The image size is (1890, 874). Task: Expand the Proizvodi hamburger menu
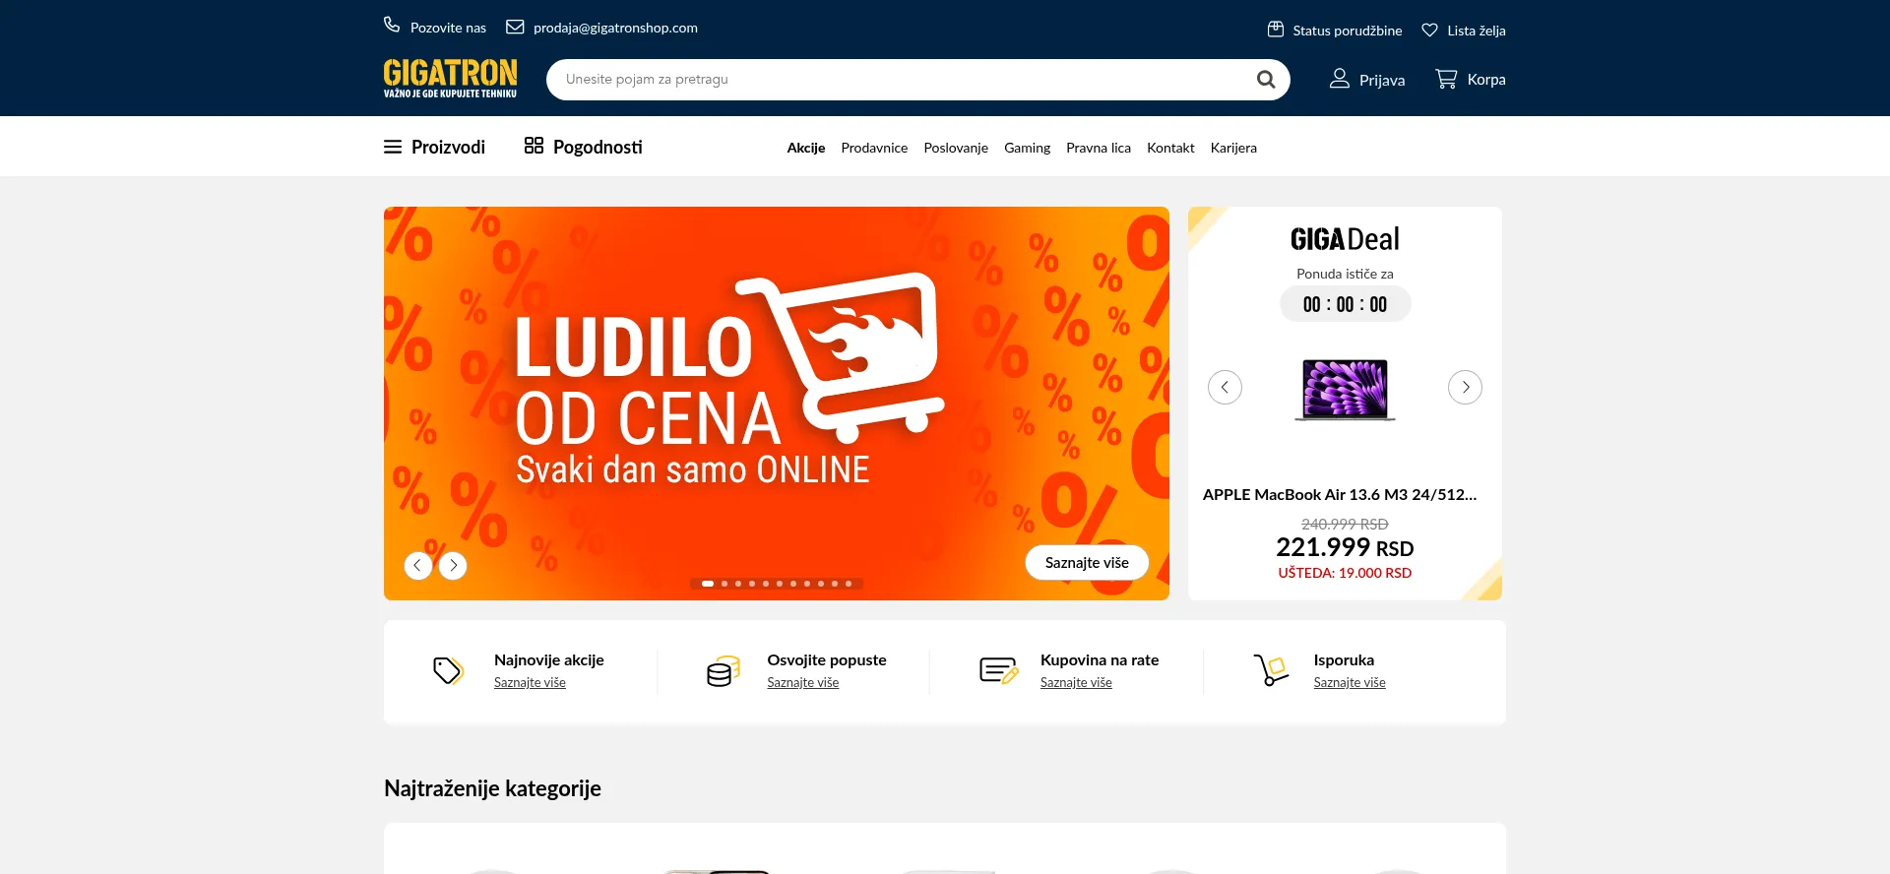pos(393,147)
